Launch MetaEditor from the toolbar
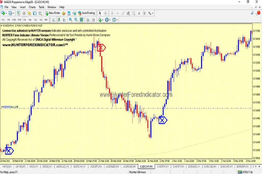Image resolution: width=262 pixels, height=174 pixels. pos(64,13)
